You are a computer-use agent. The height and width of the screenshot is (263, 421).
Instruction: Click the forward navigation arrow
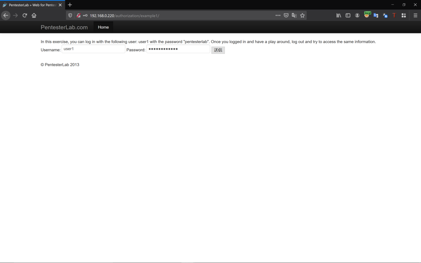15,15
